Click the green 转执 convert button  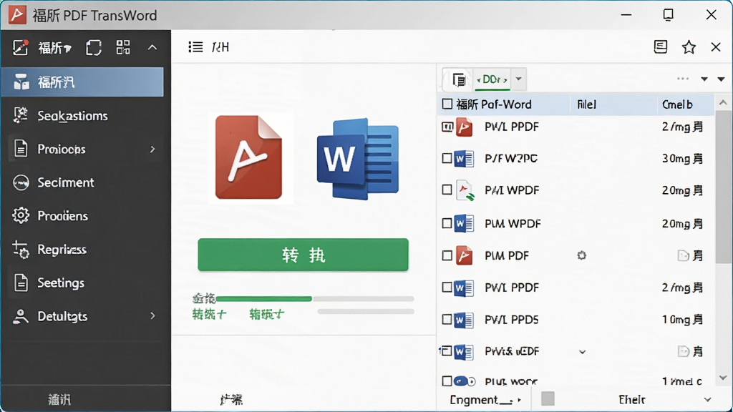[x=303, y=255]
